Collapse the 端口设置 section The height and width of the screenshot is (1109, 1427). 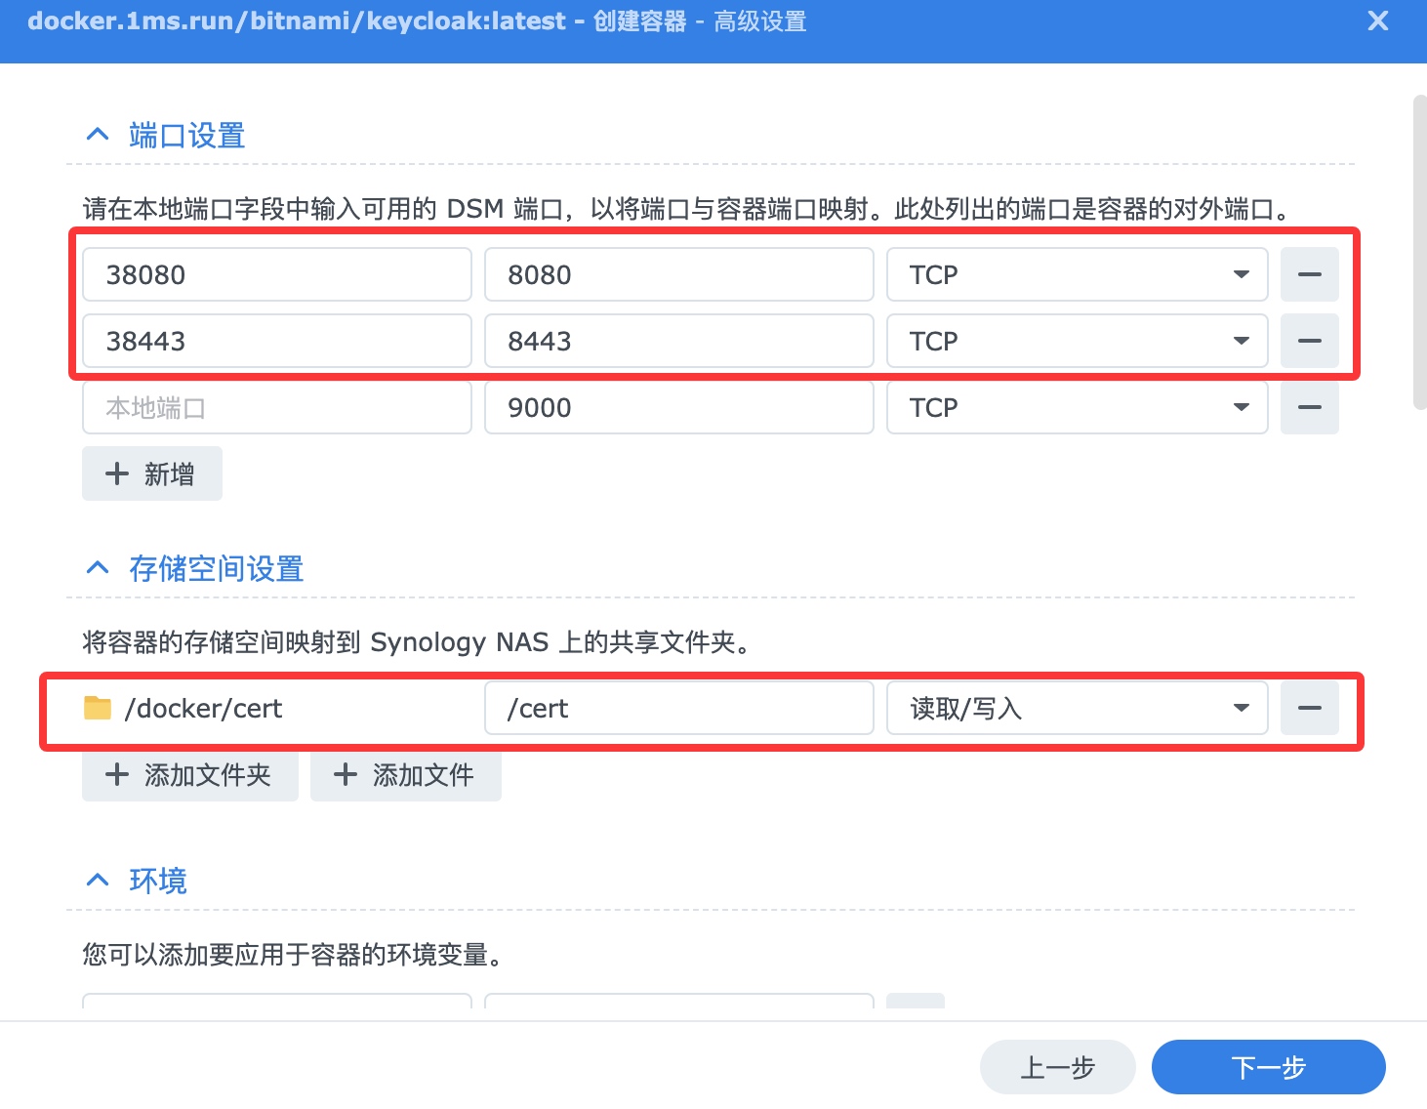click(x=98, y=135)
